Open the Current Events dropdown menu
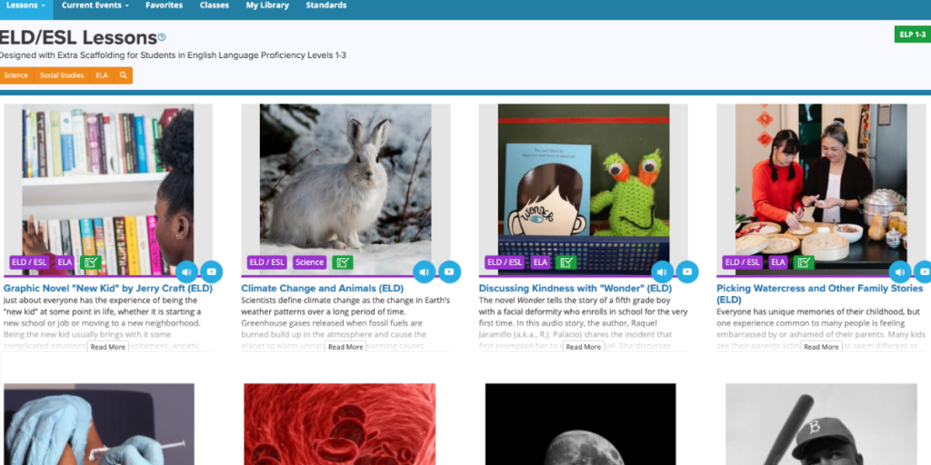Image resolution: width=931 pixels, height=465 pixels. pos(95,6)
